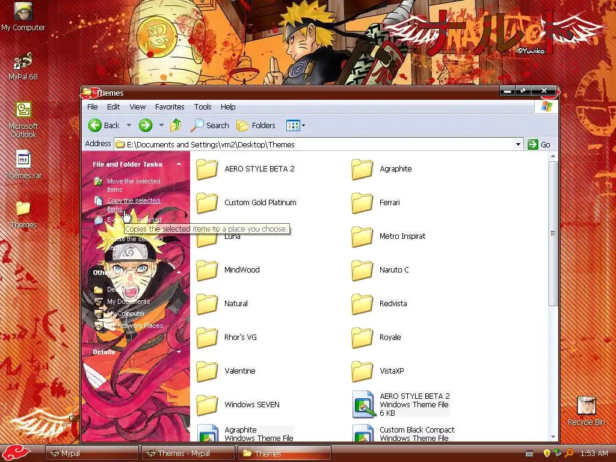The image size is (616, 462).
Task: Go up one folder level
Action: (x=176, y=125)
